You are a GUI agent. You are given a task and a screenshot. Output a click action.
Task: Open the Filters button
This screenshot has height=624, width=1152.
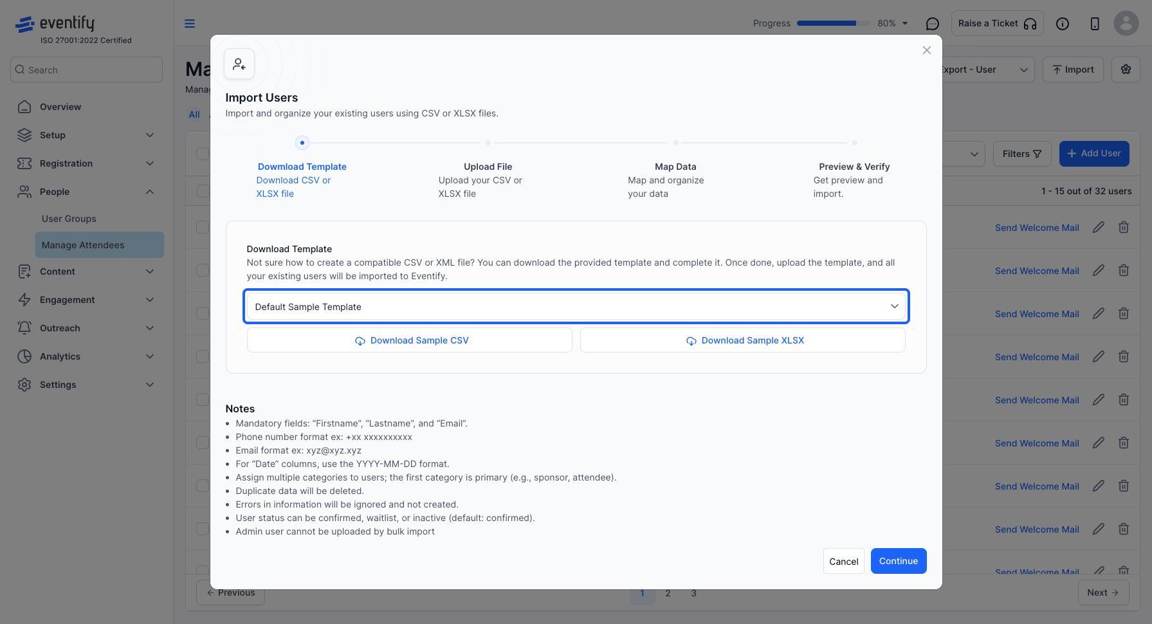coord(1022,154)
